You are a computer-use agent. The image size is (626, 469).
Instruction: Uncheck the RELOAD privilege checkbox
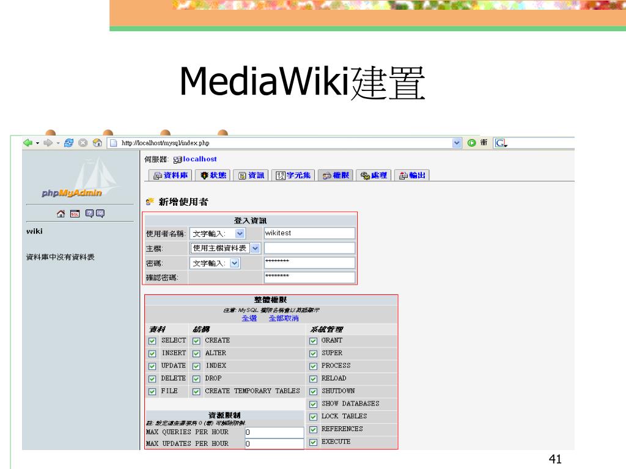tap(314, 379)
